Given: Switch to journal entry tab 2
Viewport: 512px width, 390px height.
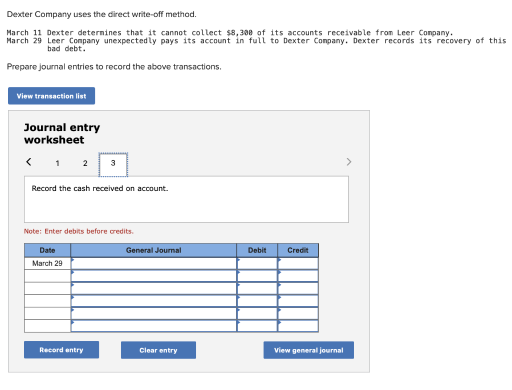Looking at the screenshot, I should (x=85, y=163).
